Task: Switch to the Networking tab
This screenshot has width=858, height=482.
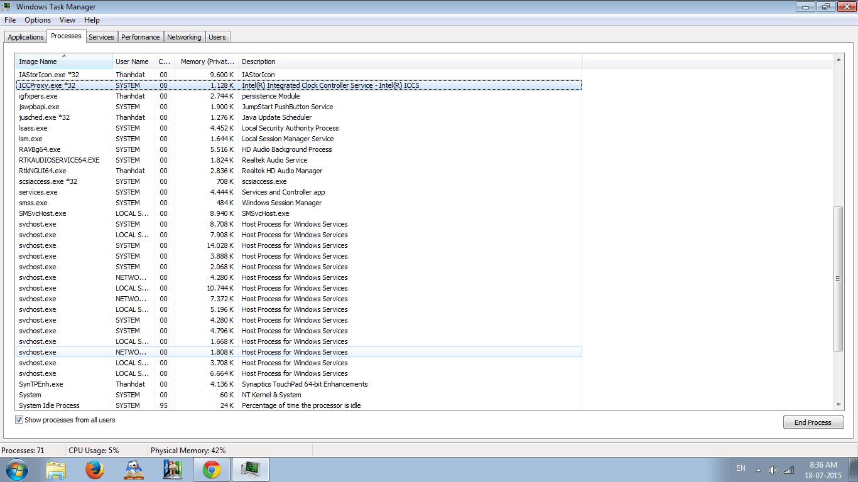Action: (x=184, y=37)
